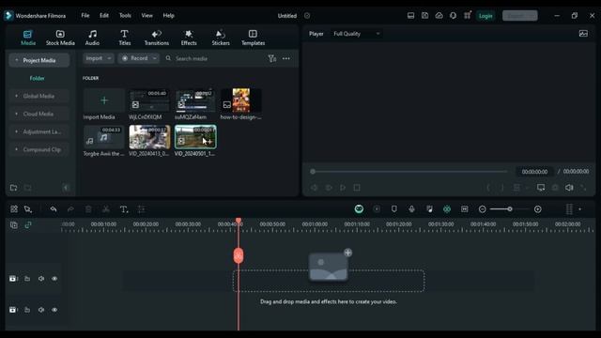Mute the lower video track
Screen dimensions: 601x338
pyautogui.click(x=41, y=310)
